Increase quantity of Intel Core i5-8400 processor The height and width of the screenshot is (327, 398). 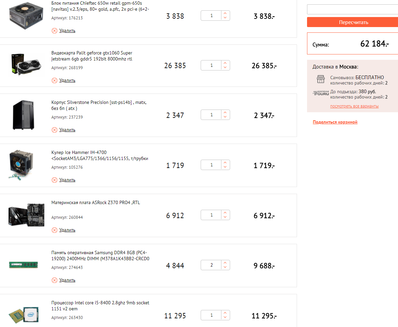(225, 313)
